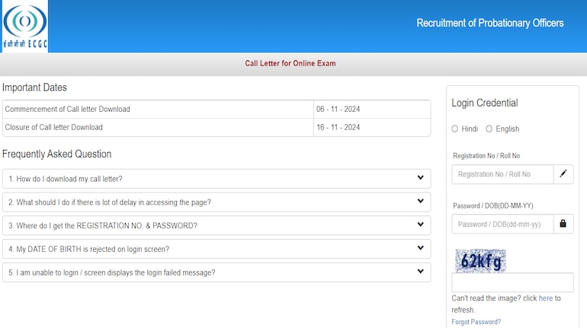Click the 62kfg captcha image

pyautogui.click(x=480, y=261)
